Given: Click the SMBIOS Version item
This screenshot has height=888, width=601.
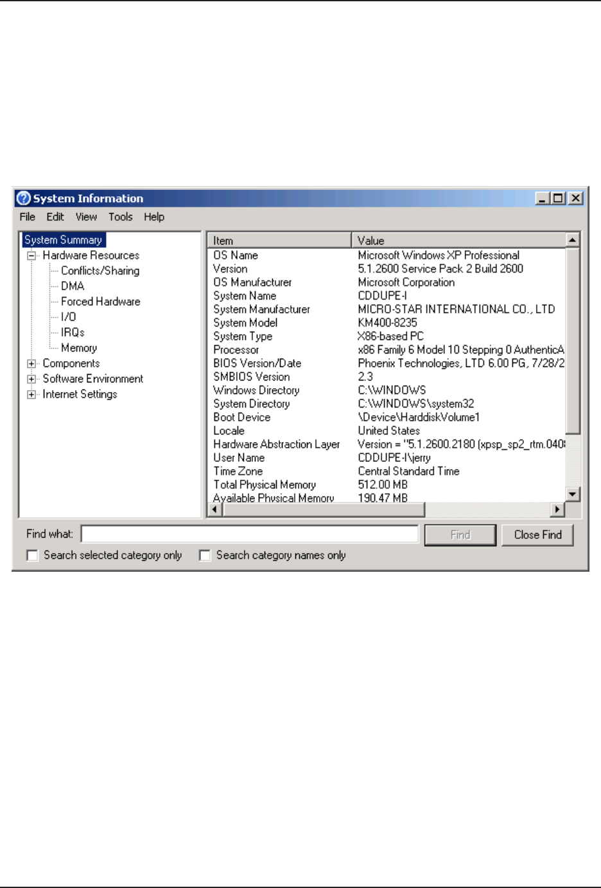Looking at the screenshot, I should [252, 377].
